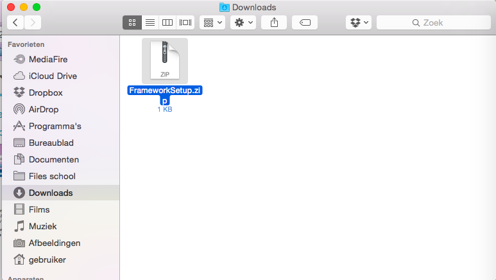Close the Downloads window

pyautogui.click(x=11, y=7)
